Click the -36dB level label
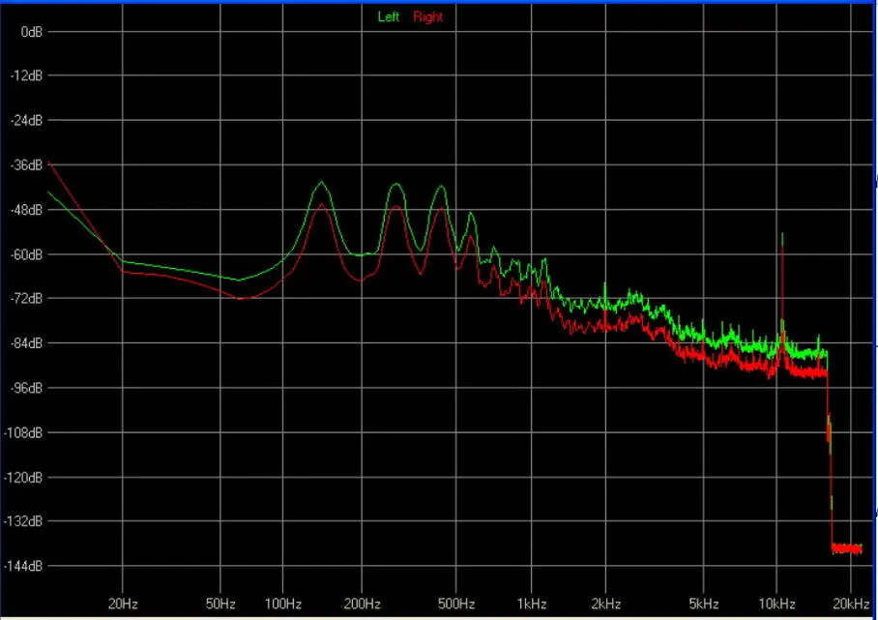The height and width of the screenshot is (620, 878). tap(27, 165)
